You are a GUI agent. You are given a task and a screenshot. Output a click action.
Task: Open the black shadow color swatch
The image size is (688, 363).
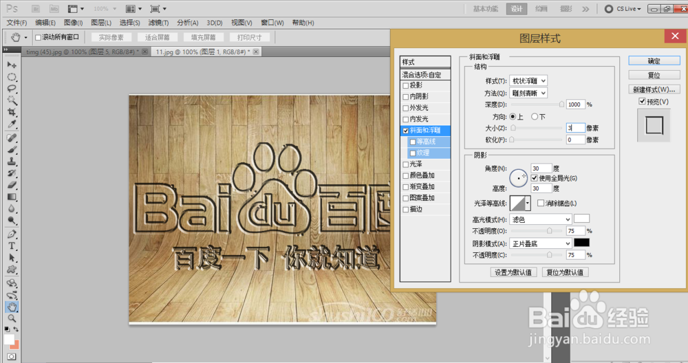pyautogui.click(x=582, y=243)
